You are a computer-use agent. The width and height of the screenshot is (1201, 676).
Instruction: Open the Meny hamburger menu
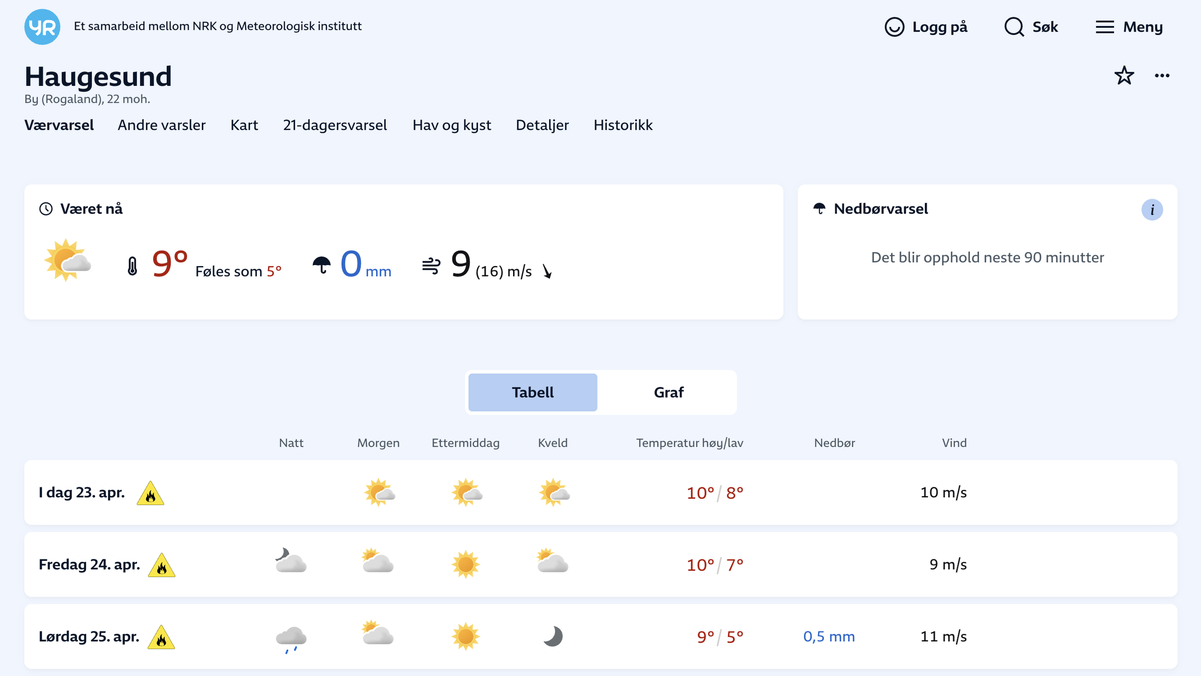pyautogui.click(x=1104, y=27)
